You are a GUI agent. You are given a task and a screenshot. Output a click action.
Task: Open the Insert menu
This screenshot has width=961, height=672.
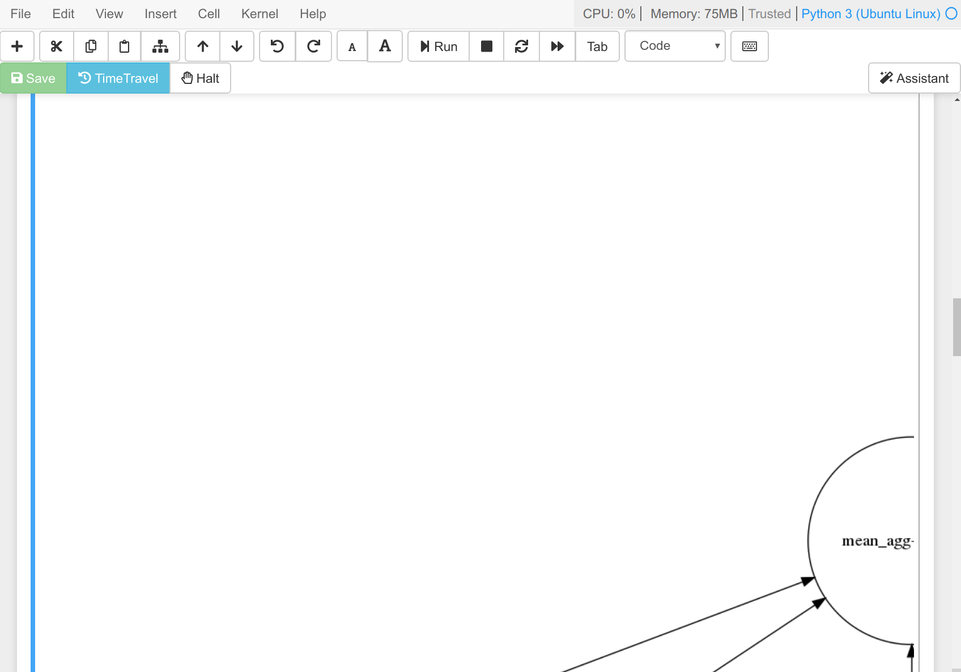160,14
